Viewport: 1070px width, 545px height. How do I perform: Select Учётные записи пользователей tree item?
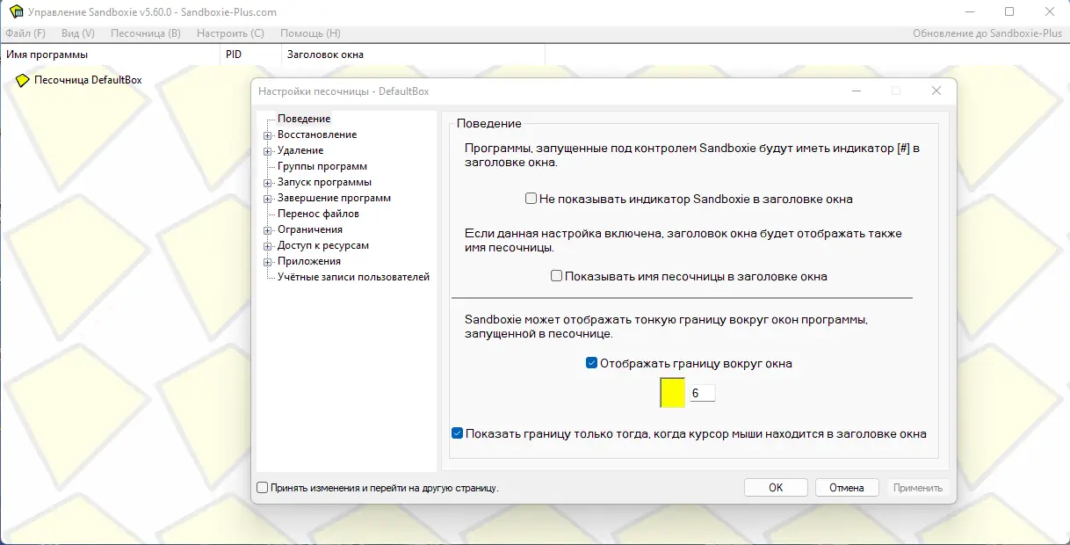[354, 277]
